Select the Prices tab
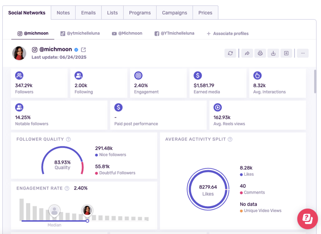Image resolution: width=321 pixels, height=234 pixels. tap(205, 13)
